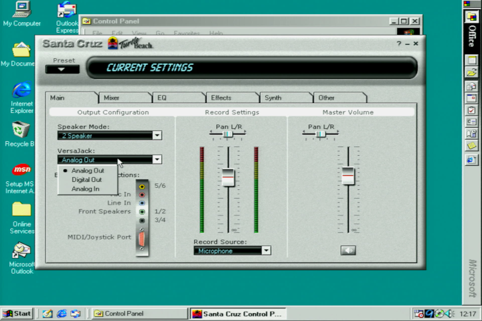The height and width of the screenshot is (321, 482).
Task: Open the Effects tab
Action: 232,98
